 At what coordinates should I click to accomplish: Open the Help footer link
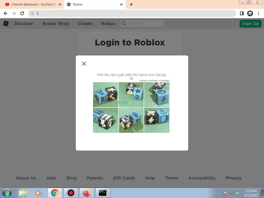(x=150, y=178)
